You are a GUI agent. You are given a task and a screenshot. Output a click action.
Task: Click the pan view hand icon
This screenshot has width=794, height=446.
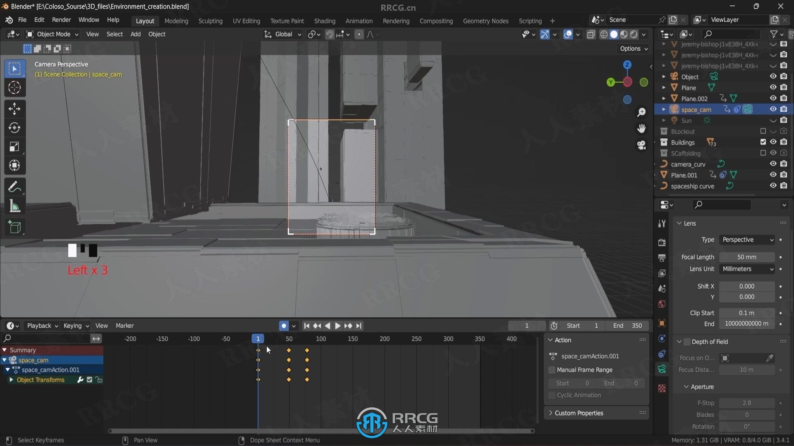[641, 129]
